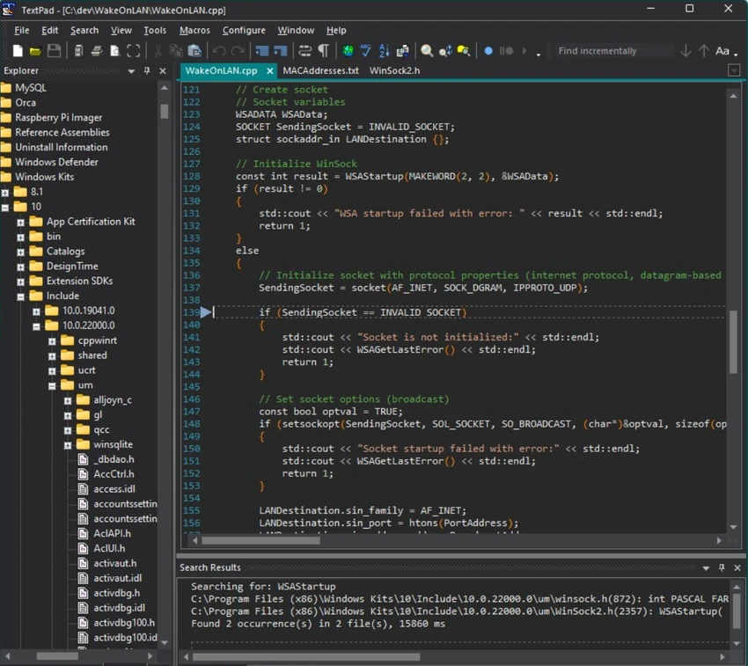Open the Search Results panel options dropdown
The width and height of the screenshot is (748, 666).
[x=706, y=567]
